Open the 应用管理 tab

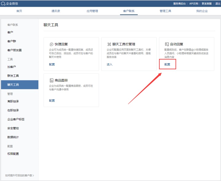[92, 11]
